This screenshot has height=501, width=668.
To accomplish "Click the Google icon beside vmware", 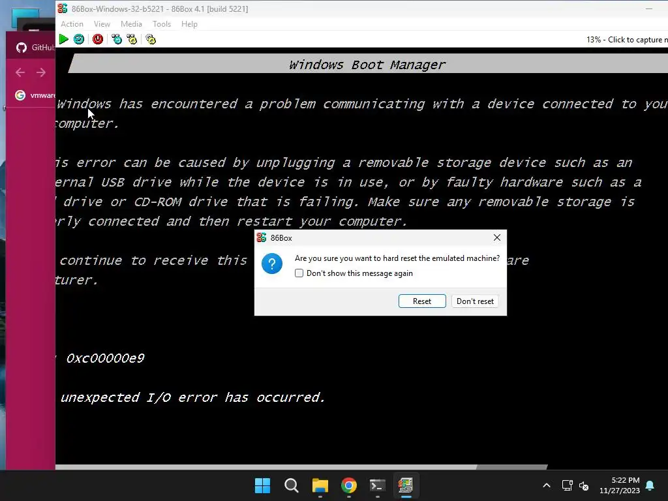I will 20,95.
